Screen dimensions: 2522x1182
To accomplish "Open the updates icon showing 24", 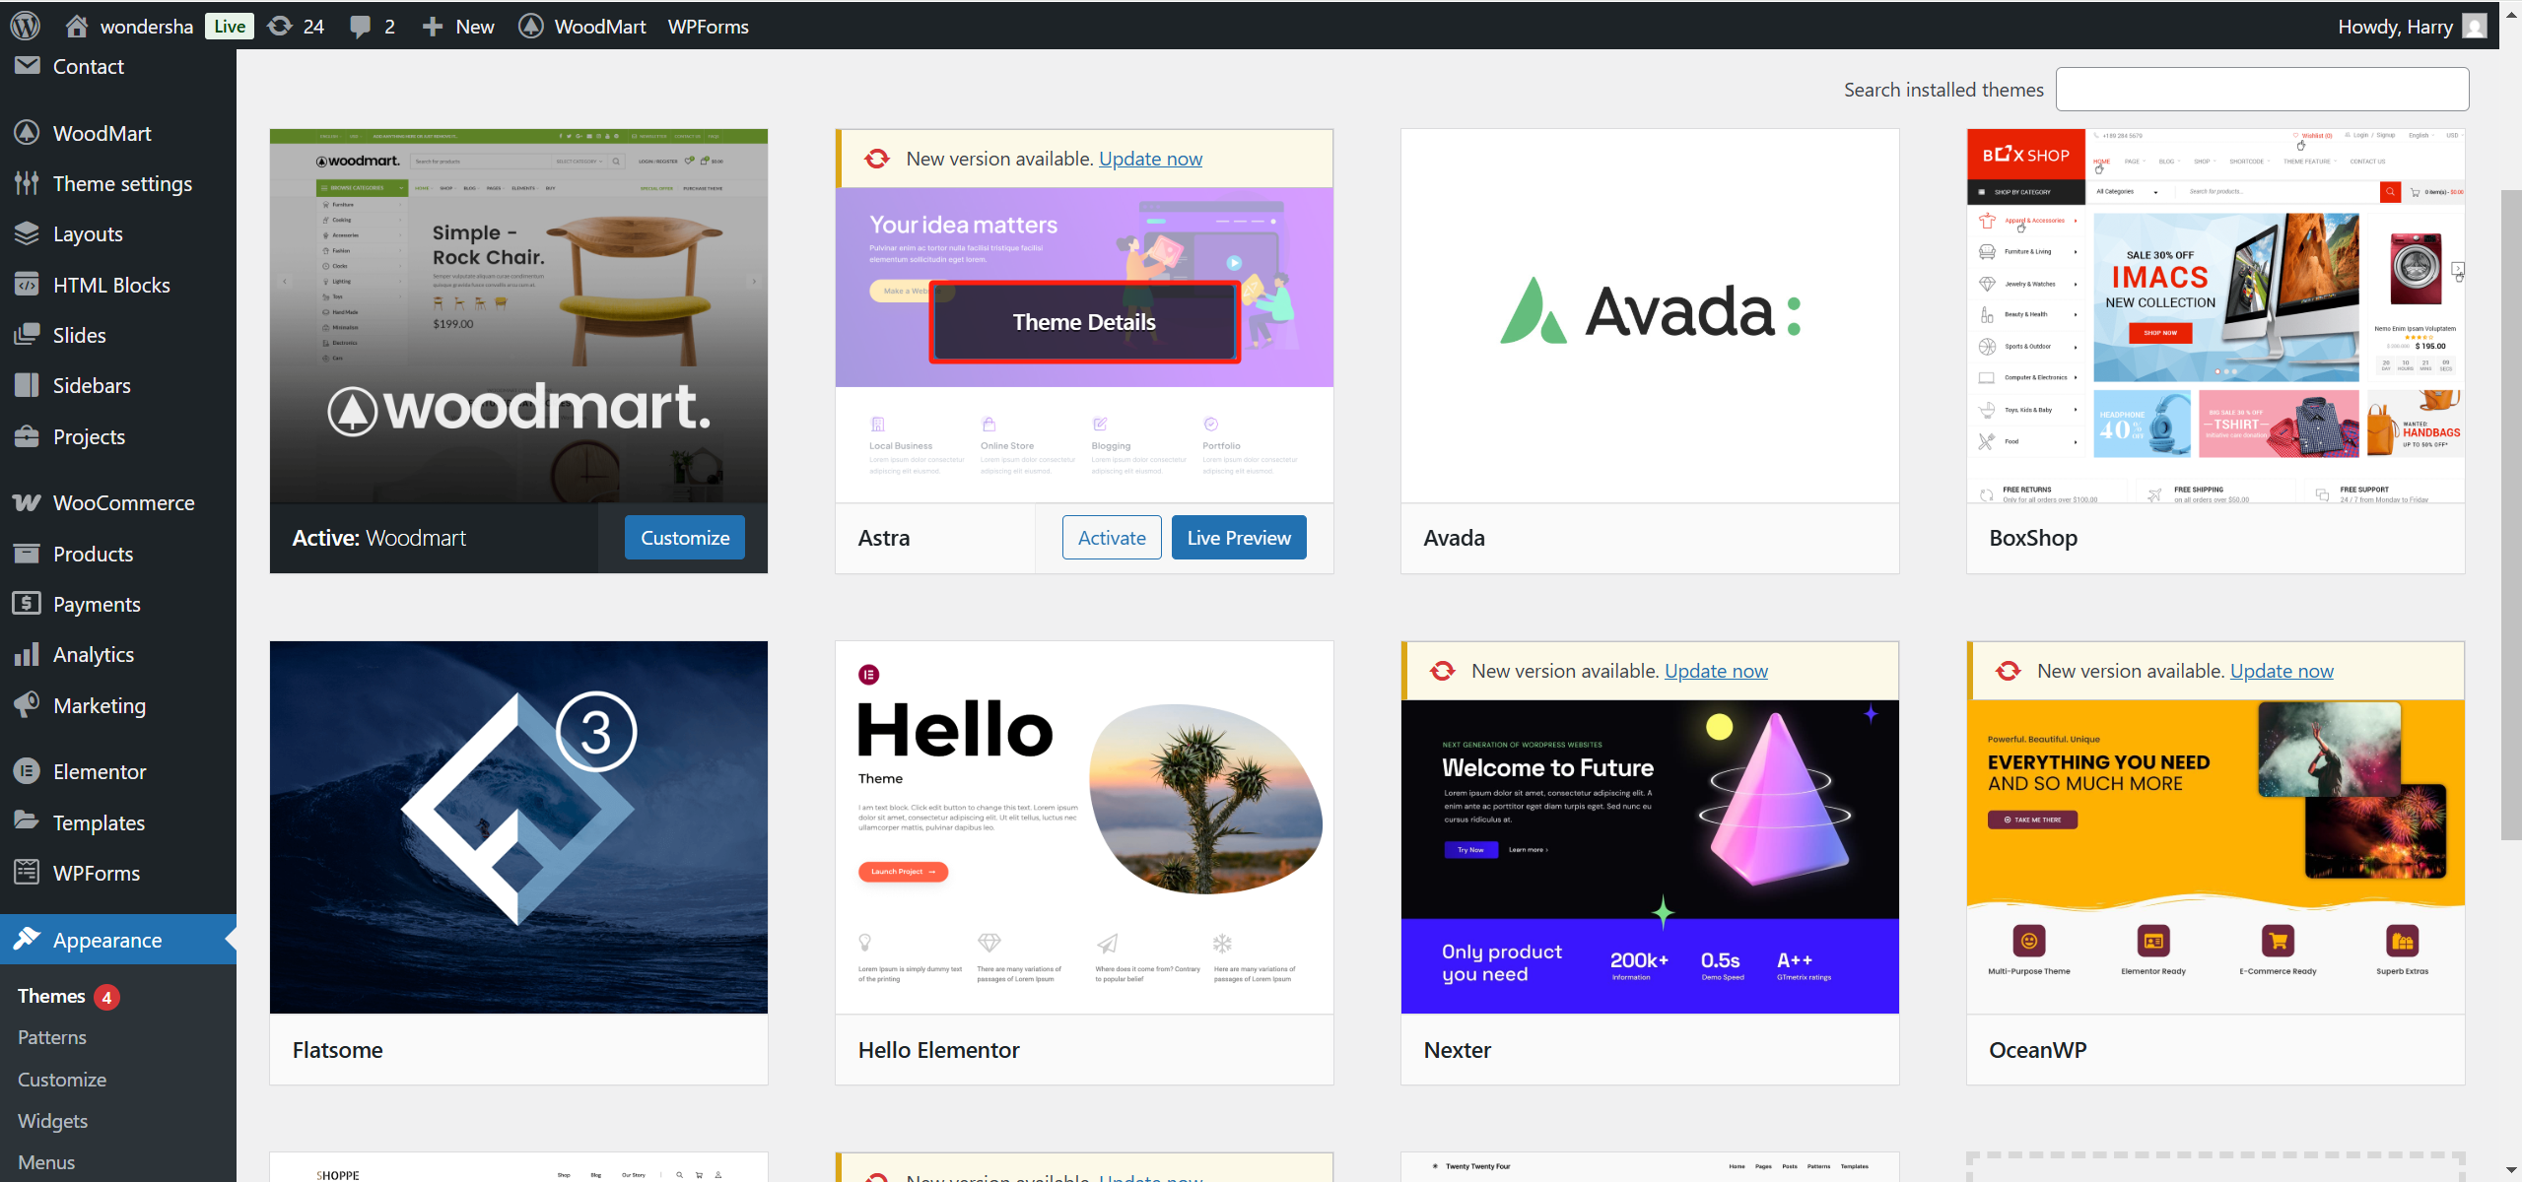I will (281, 26).
